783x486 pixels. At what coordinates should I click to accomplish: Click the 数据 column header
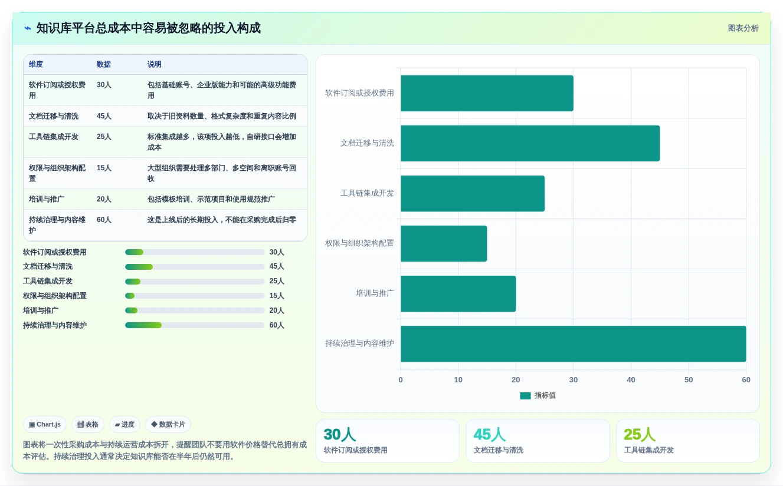[104, 64]
